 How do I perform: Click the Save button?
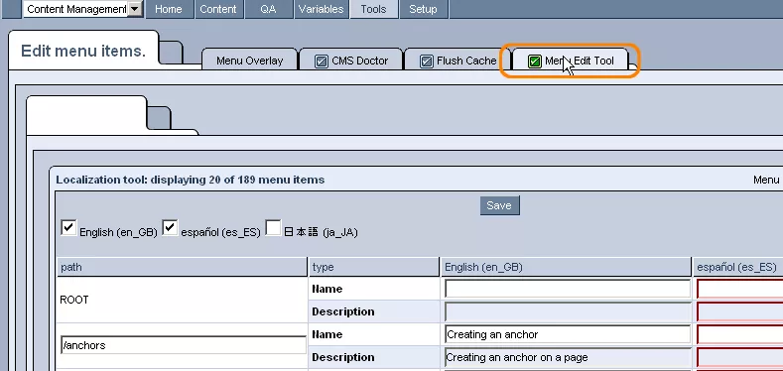tap(499, 205)
